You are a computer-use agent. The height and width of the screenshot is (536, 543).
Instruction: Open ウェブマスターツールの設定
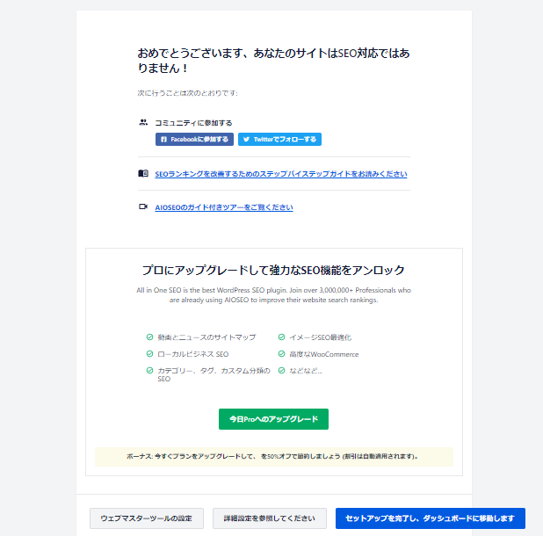[147, 518]
